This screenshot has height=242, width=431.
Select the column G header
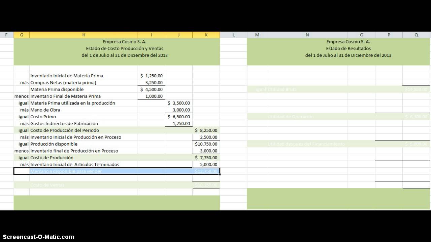[22, 35]
